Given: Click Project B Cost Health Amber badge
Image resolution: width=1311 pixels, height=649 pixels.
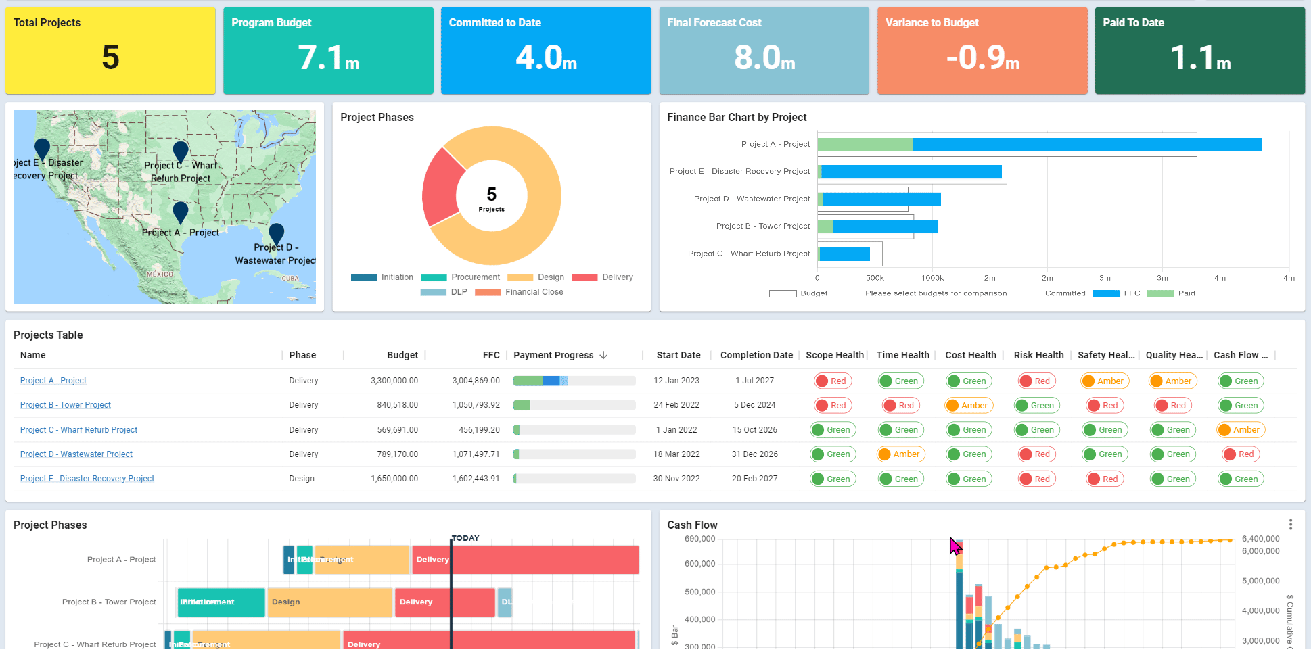Looking at the screenshot, I should 969,406.
